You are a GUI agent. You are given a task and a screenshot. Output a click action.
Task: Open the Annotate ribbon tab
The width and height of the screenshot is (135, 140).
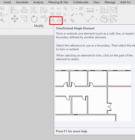pyautogui.click(x=22, y=2)
